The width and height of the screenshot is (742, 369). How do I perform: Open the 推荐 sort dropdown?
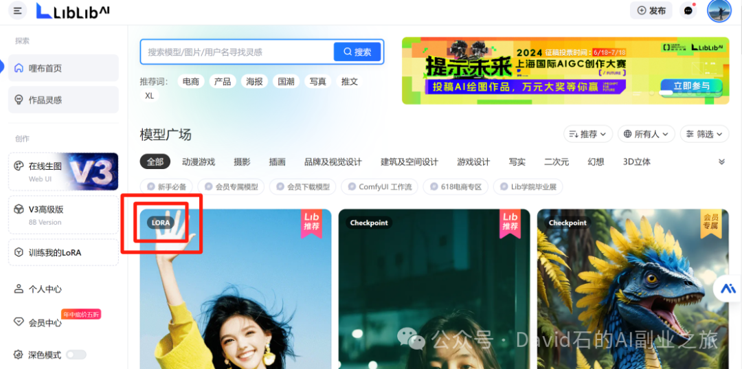(587, 135)
